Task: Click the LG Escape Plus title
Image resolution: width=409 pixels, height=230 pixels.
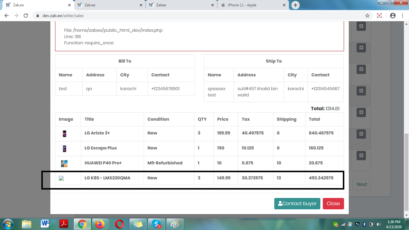Action: (101, 148)
